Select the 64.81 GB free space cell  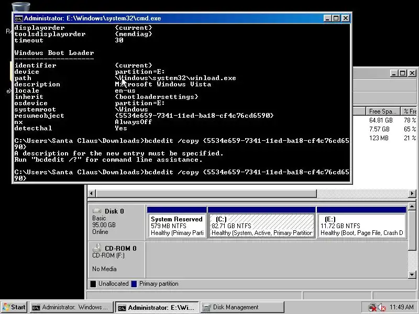pos(381,120)
